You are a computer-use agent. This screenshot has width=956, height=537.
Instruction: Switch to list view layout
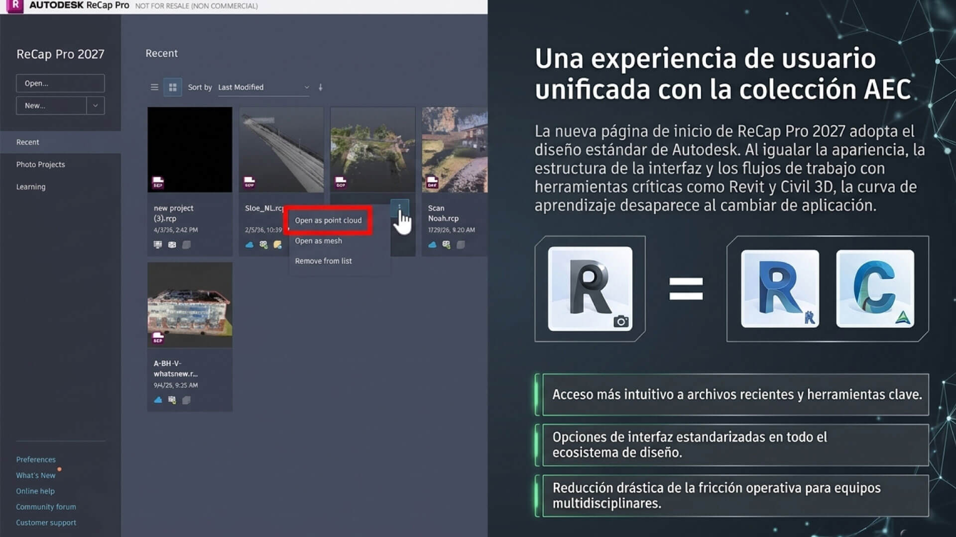click(154, 88)
